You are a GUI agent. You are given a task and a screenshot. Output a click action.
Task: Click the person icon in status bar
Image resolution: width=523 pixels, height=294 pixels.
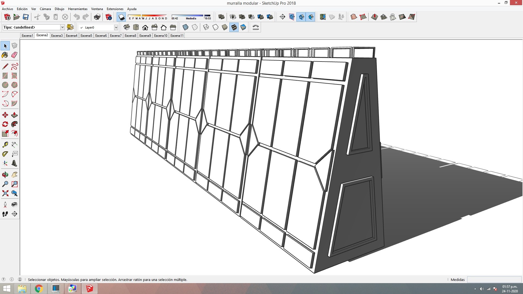point(20,279)
